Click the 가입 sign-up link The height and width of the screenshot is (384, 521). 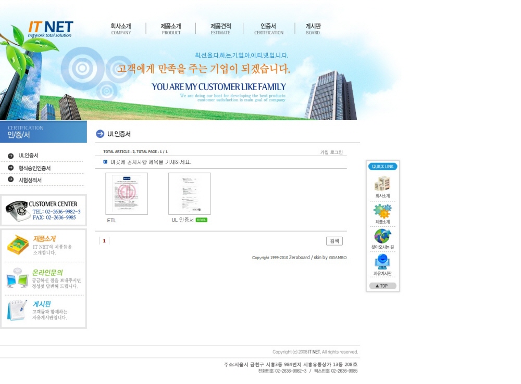pyautogui.click(x=324, y=152)
